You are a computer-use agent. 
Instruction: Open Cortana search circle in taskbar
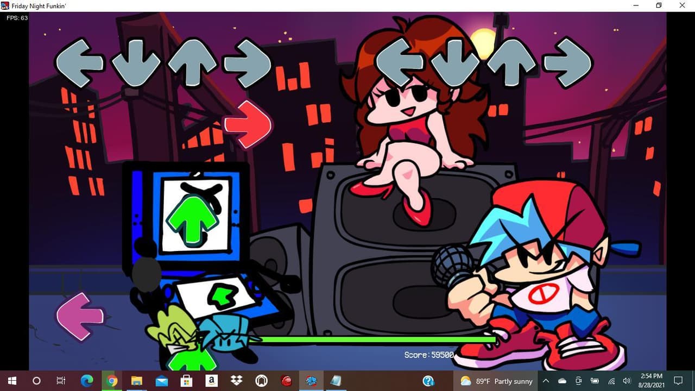(36, 381)
